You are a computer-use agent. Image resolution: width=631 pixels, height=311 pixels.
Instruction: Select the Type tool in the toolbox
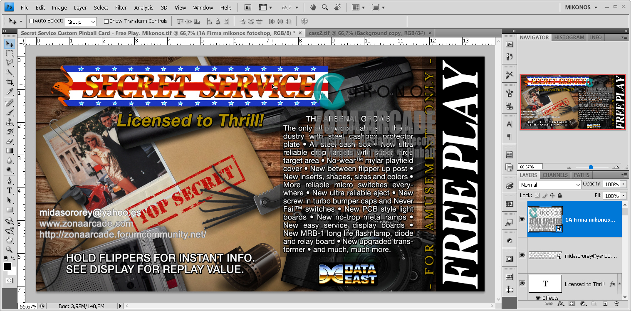9,190
